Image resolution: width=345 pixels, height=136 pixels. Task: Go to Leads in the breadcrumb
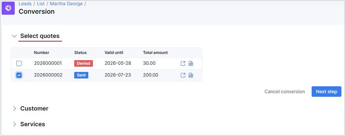click(25, 4)
